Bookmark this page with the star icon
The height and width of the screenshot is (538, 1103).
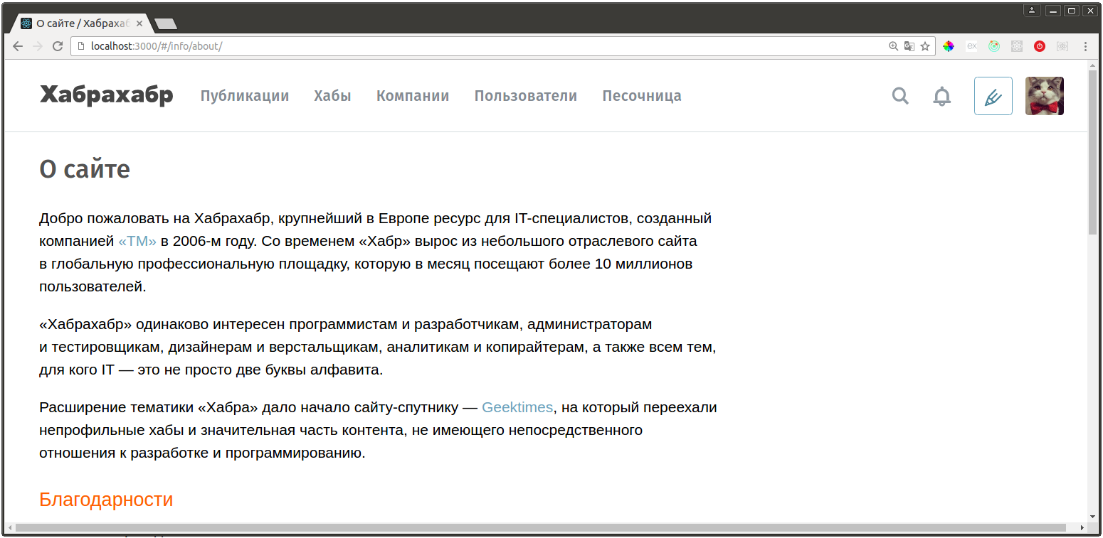coord(925,46)
